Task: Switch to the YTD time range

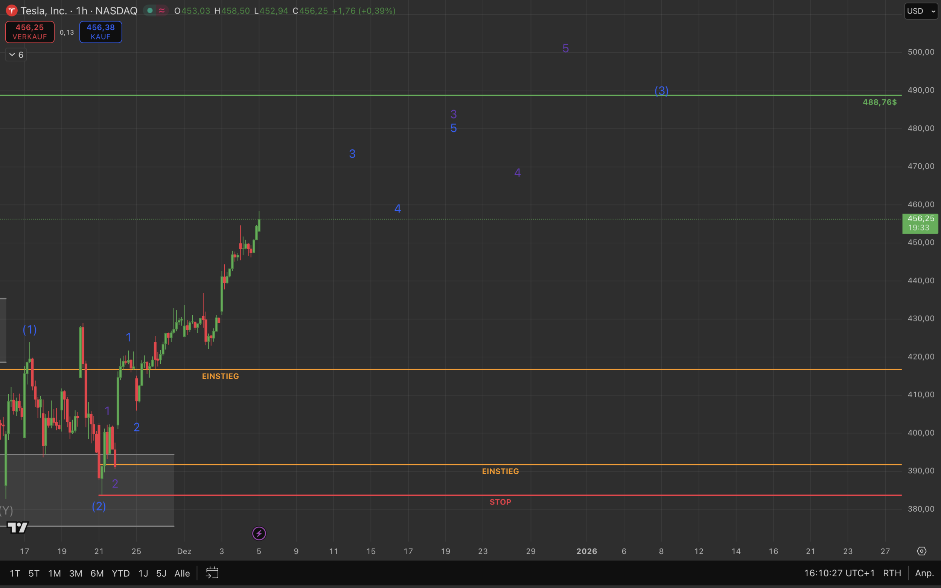Action: [120, 573]
